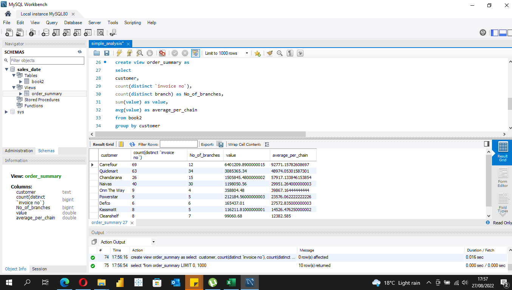This screenshot has height=290, width=512.
Task: Execute the SQL script with the lightning icon
Action: coord(120,53)
